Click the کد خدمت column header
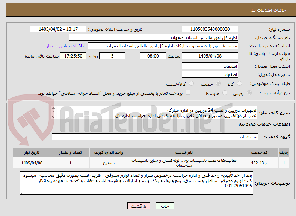Image resolution: width=296 pixels, height=216 pixels. point(260,152)
